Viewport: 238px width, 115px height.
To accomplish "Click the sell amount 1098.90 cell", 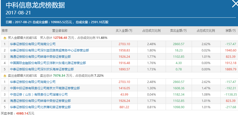I will coord(179,107).
